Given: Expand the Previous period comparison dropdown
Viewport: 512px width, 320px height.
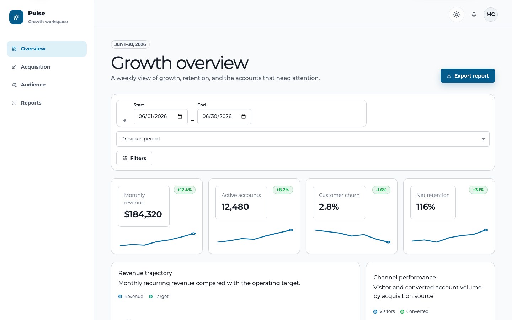Looking at the screenshot, I should (303, 139).
